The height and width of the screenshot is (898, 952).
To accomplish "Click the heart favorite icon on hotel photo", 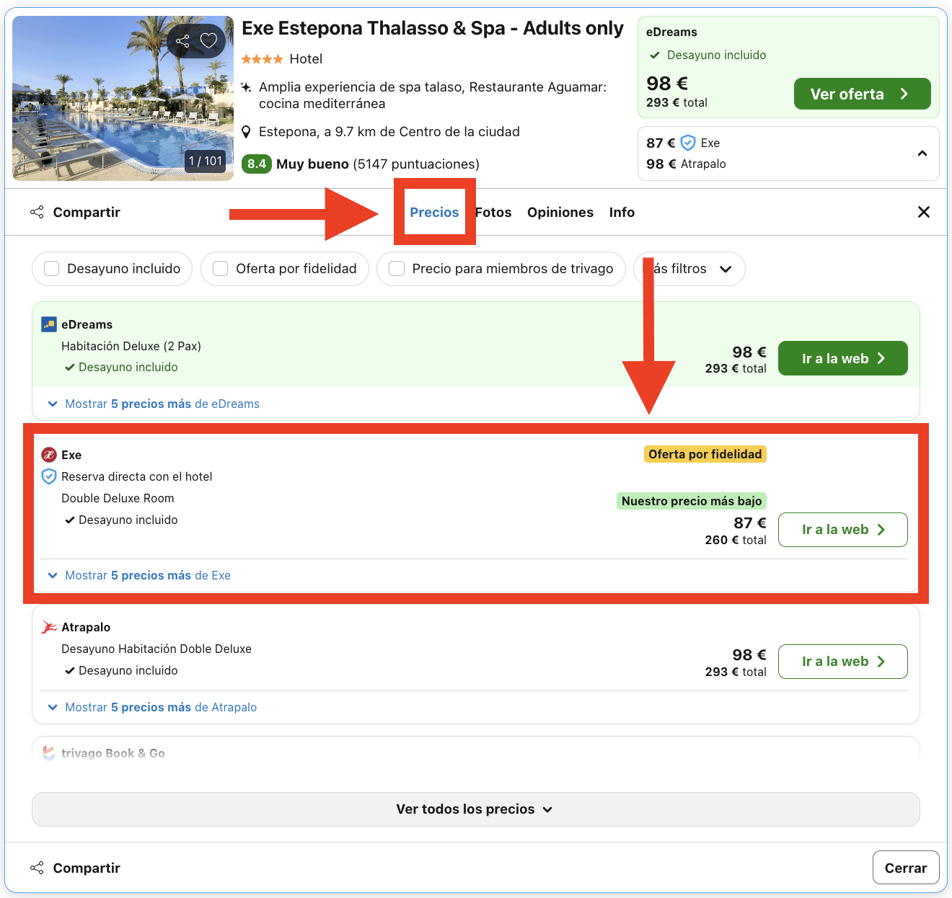I will [208, 41].
